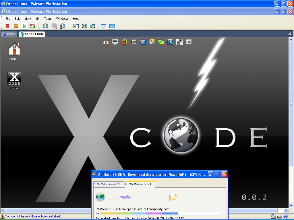Launch Firefox from the Linux dock
294x220 pixels.
coord(124,42)
